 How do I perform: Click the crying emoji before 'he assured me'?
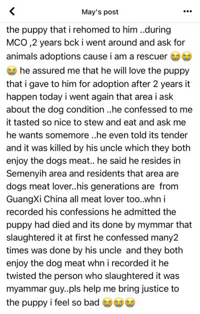pyautogui.click(x=12, y=71)
